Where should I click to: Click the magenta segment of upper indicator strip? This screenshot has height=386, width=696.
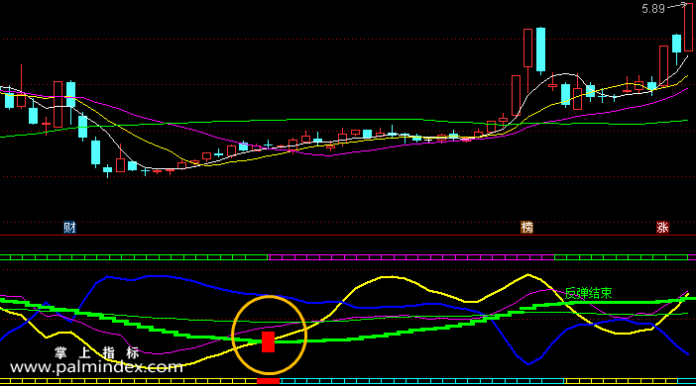411,257
